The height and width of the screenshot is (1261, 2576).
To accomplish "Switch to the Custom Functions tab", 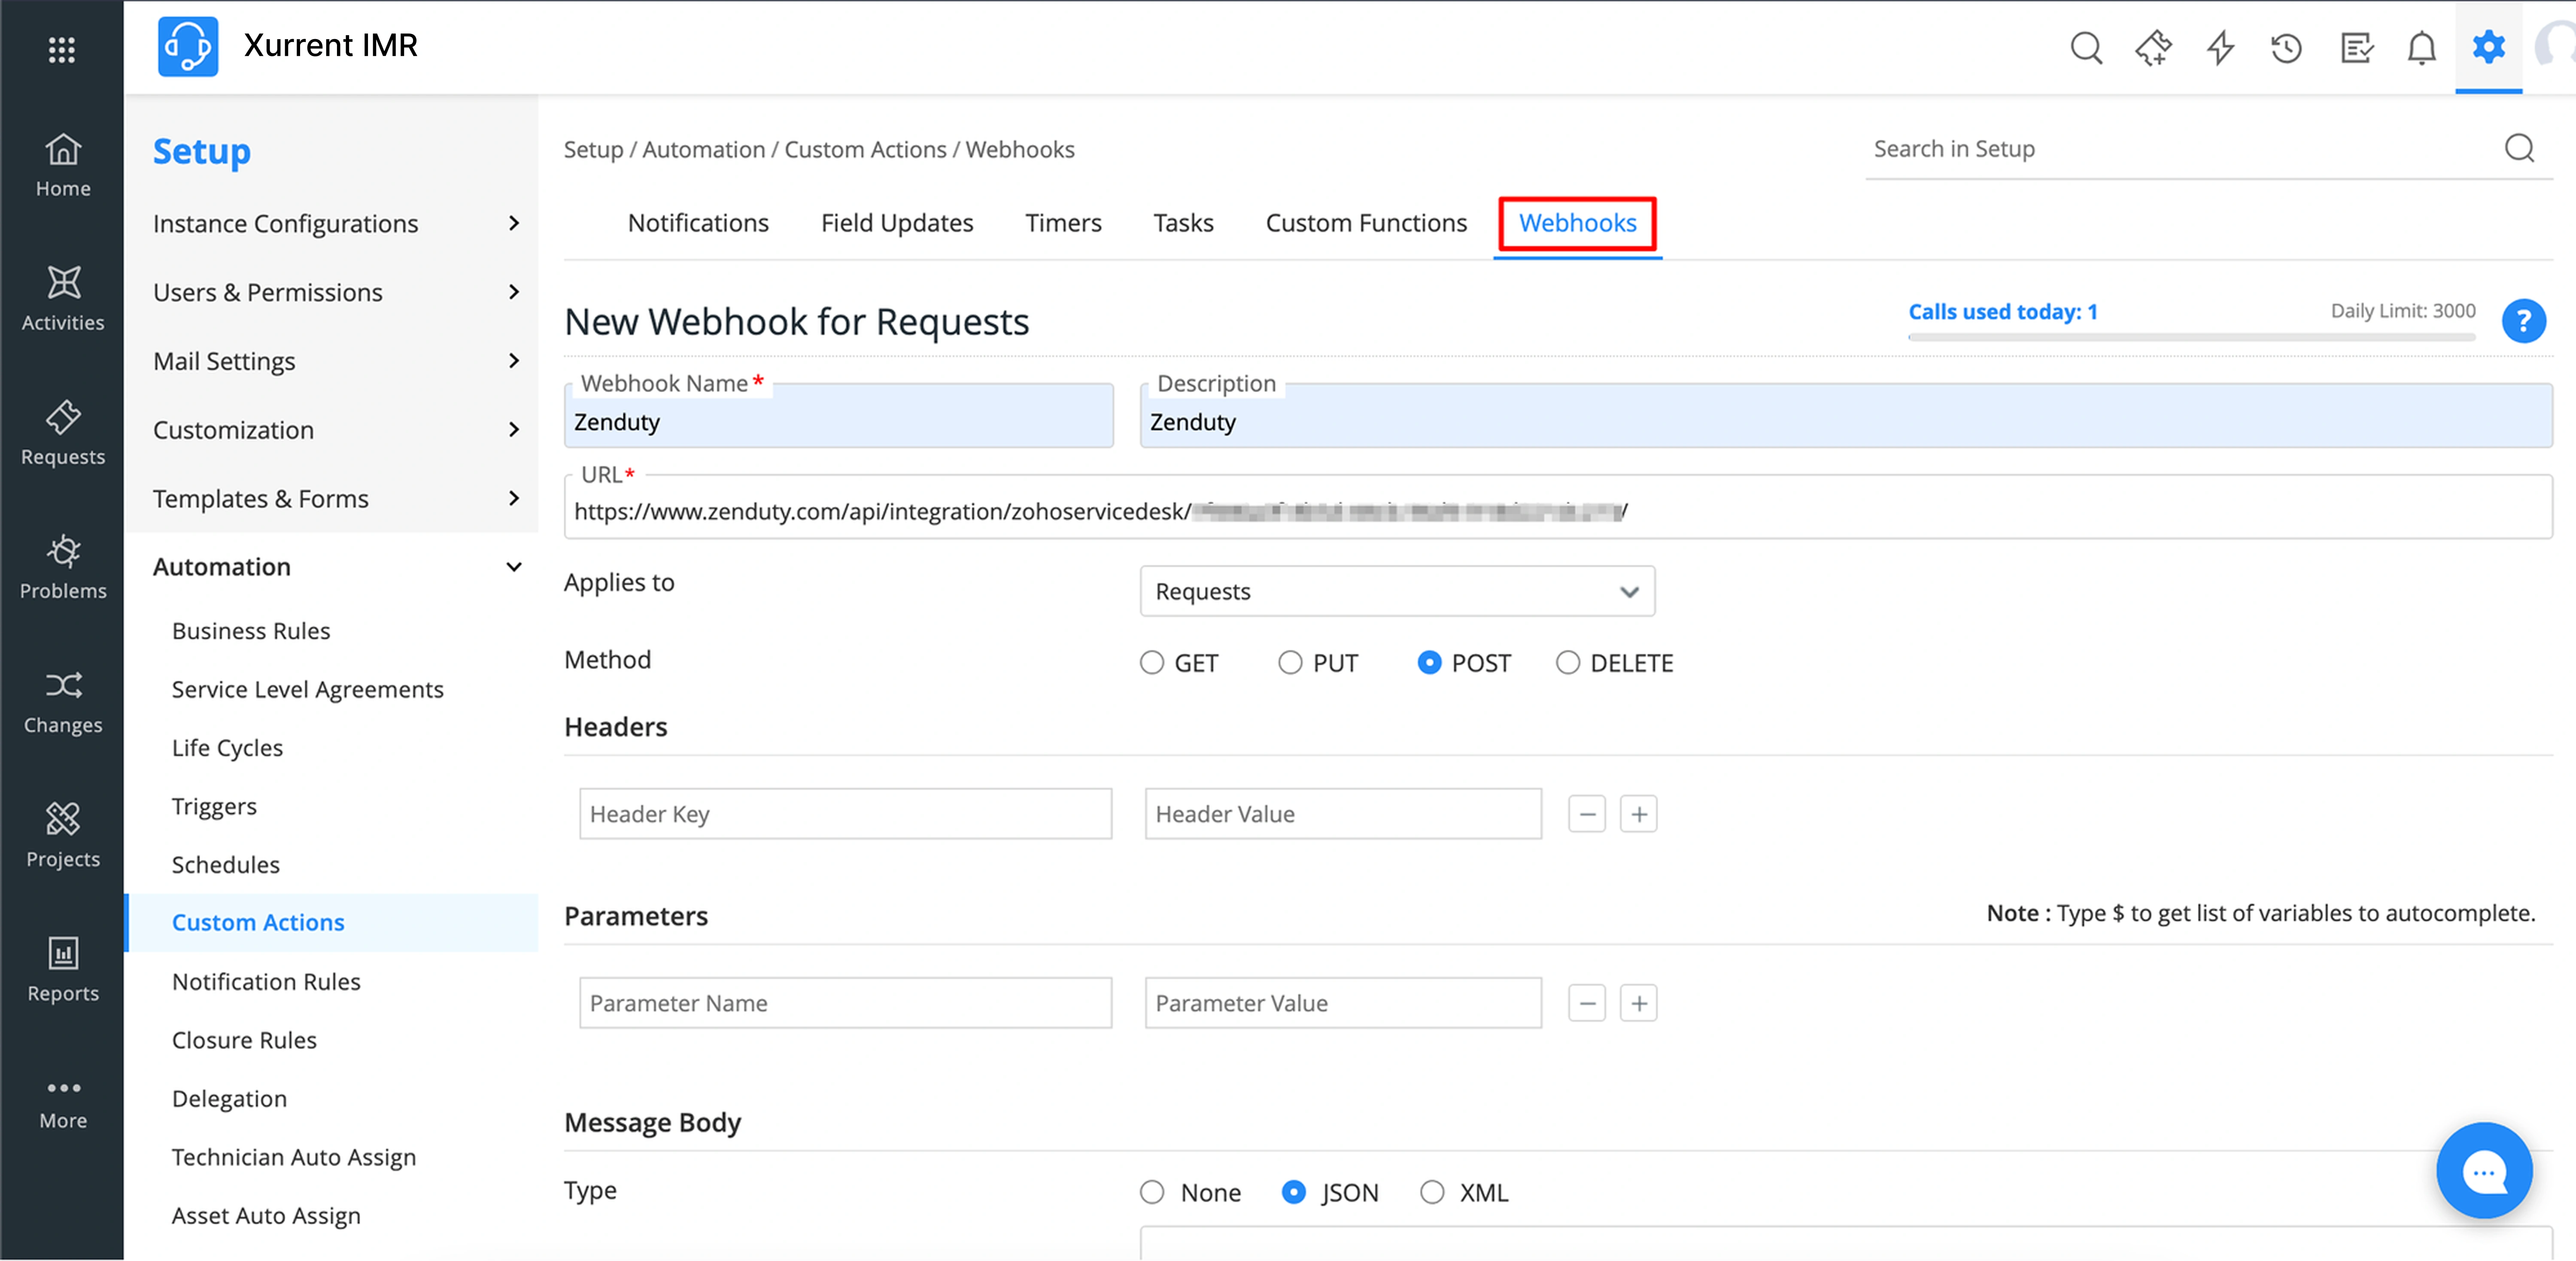I will [1366, 223].
